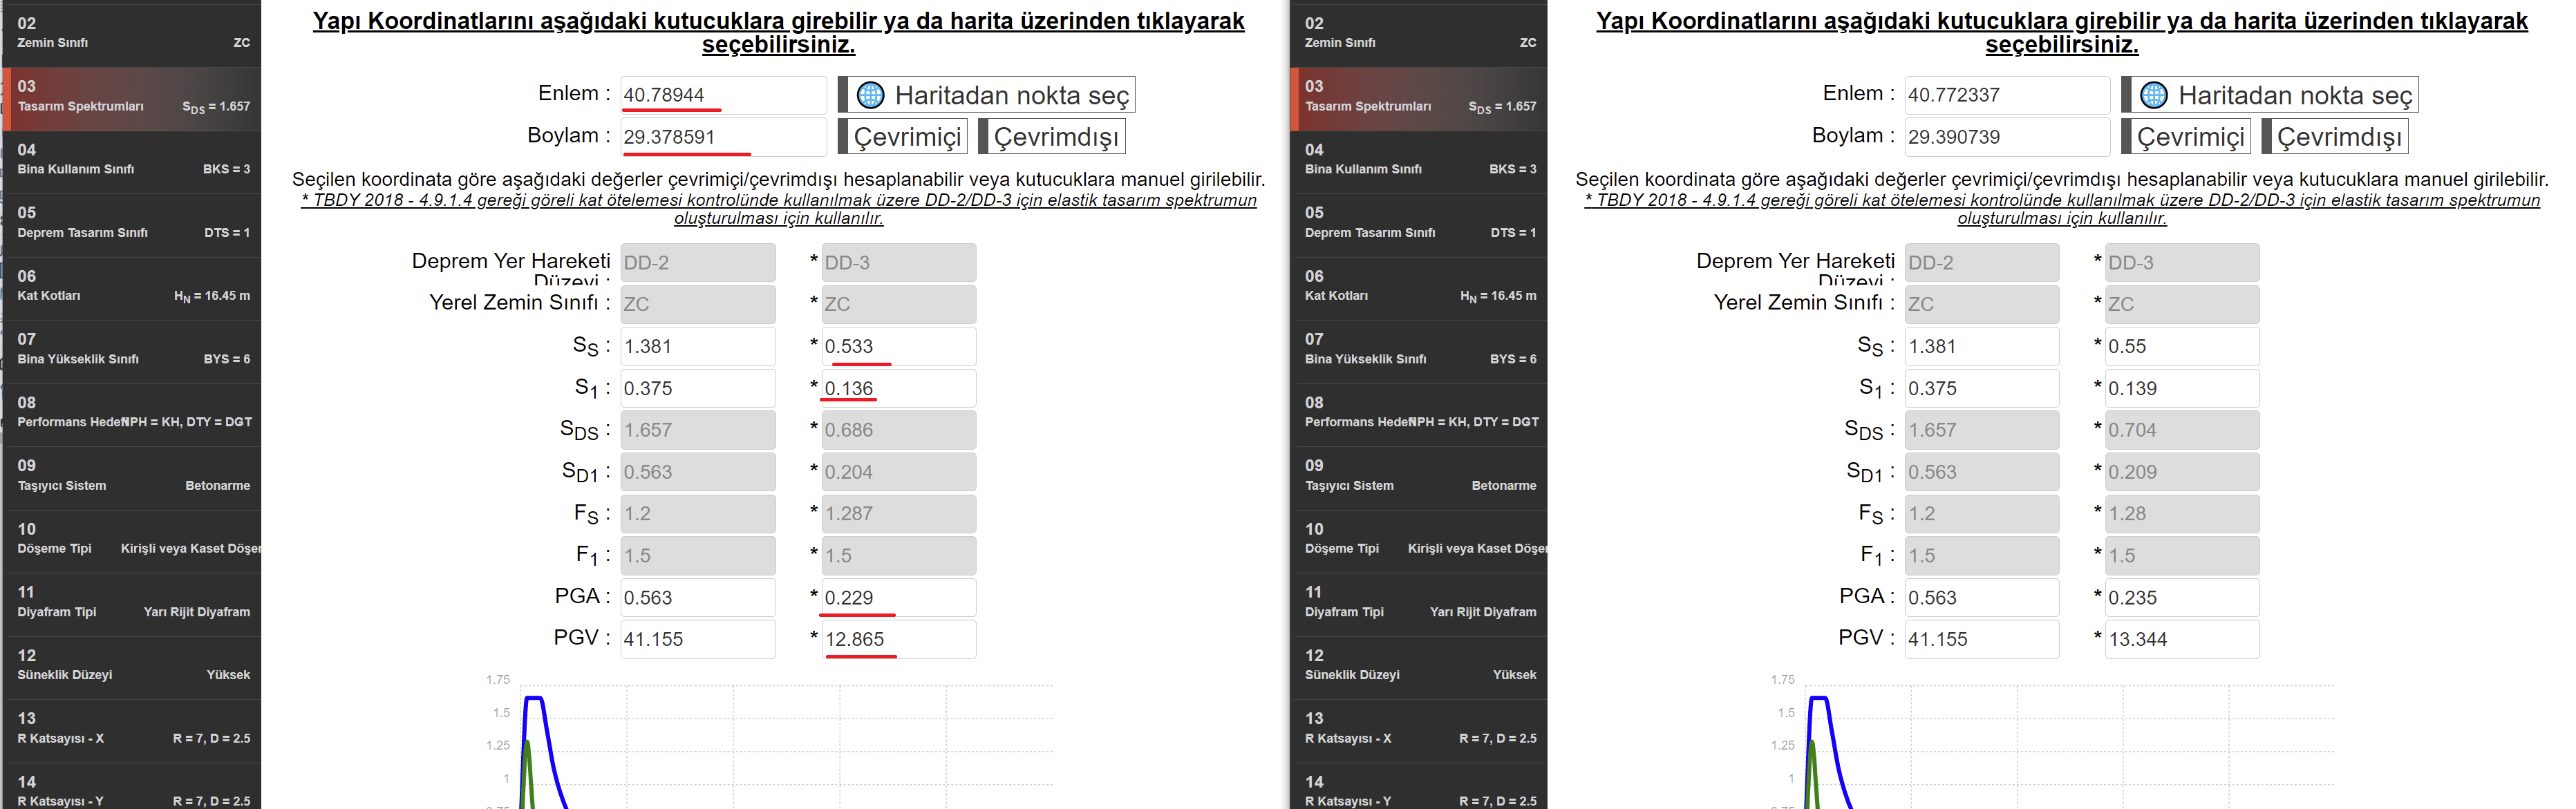Open 09 Taşıyıcı Sistem in right sidebar

pos(1419,478)
